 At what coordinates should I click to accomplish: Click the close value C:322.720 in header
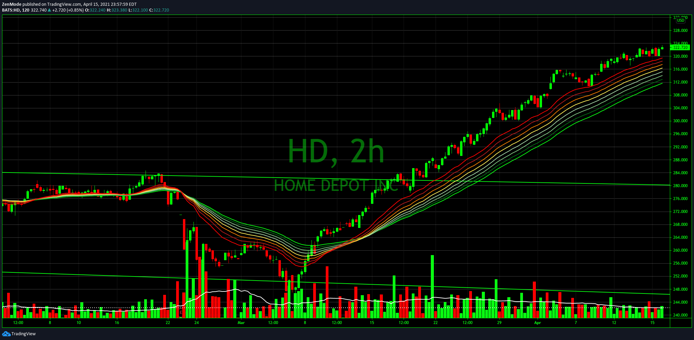[159, 10]
